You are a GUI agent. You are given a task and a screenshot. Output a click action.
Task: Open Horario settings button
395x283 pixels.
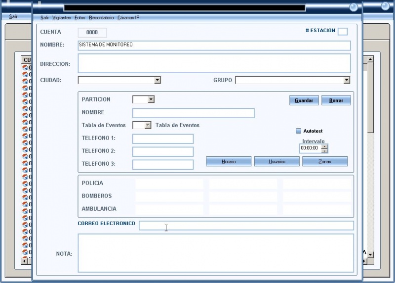tap(229, 162)
